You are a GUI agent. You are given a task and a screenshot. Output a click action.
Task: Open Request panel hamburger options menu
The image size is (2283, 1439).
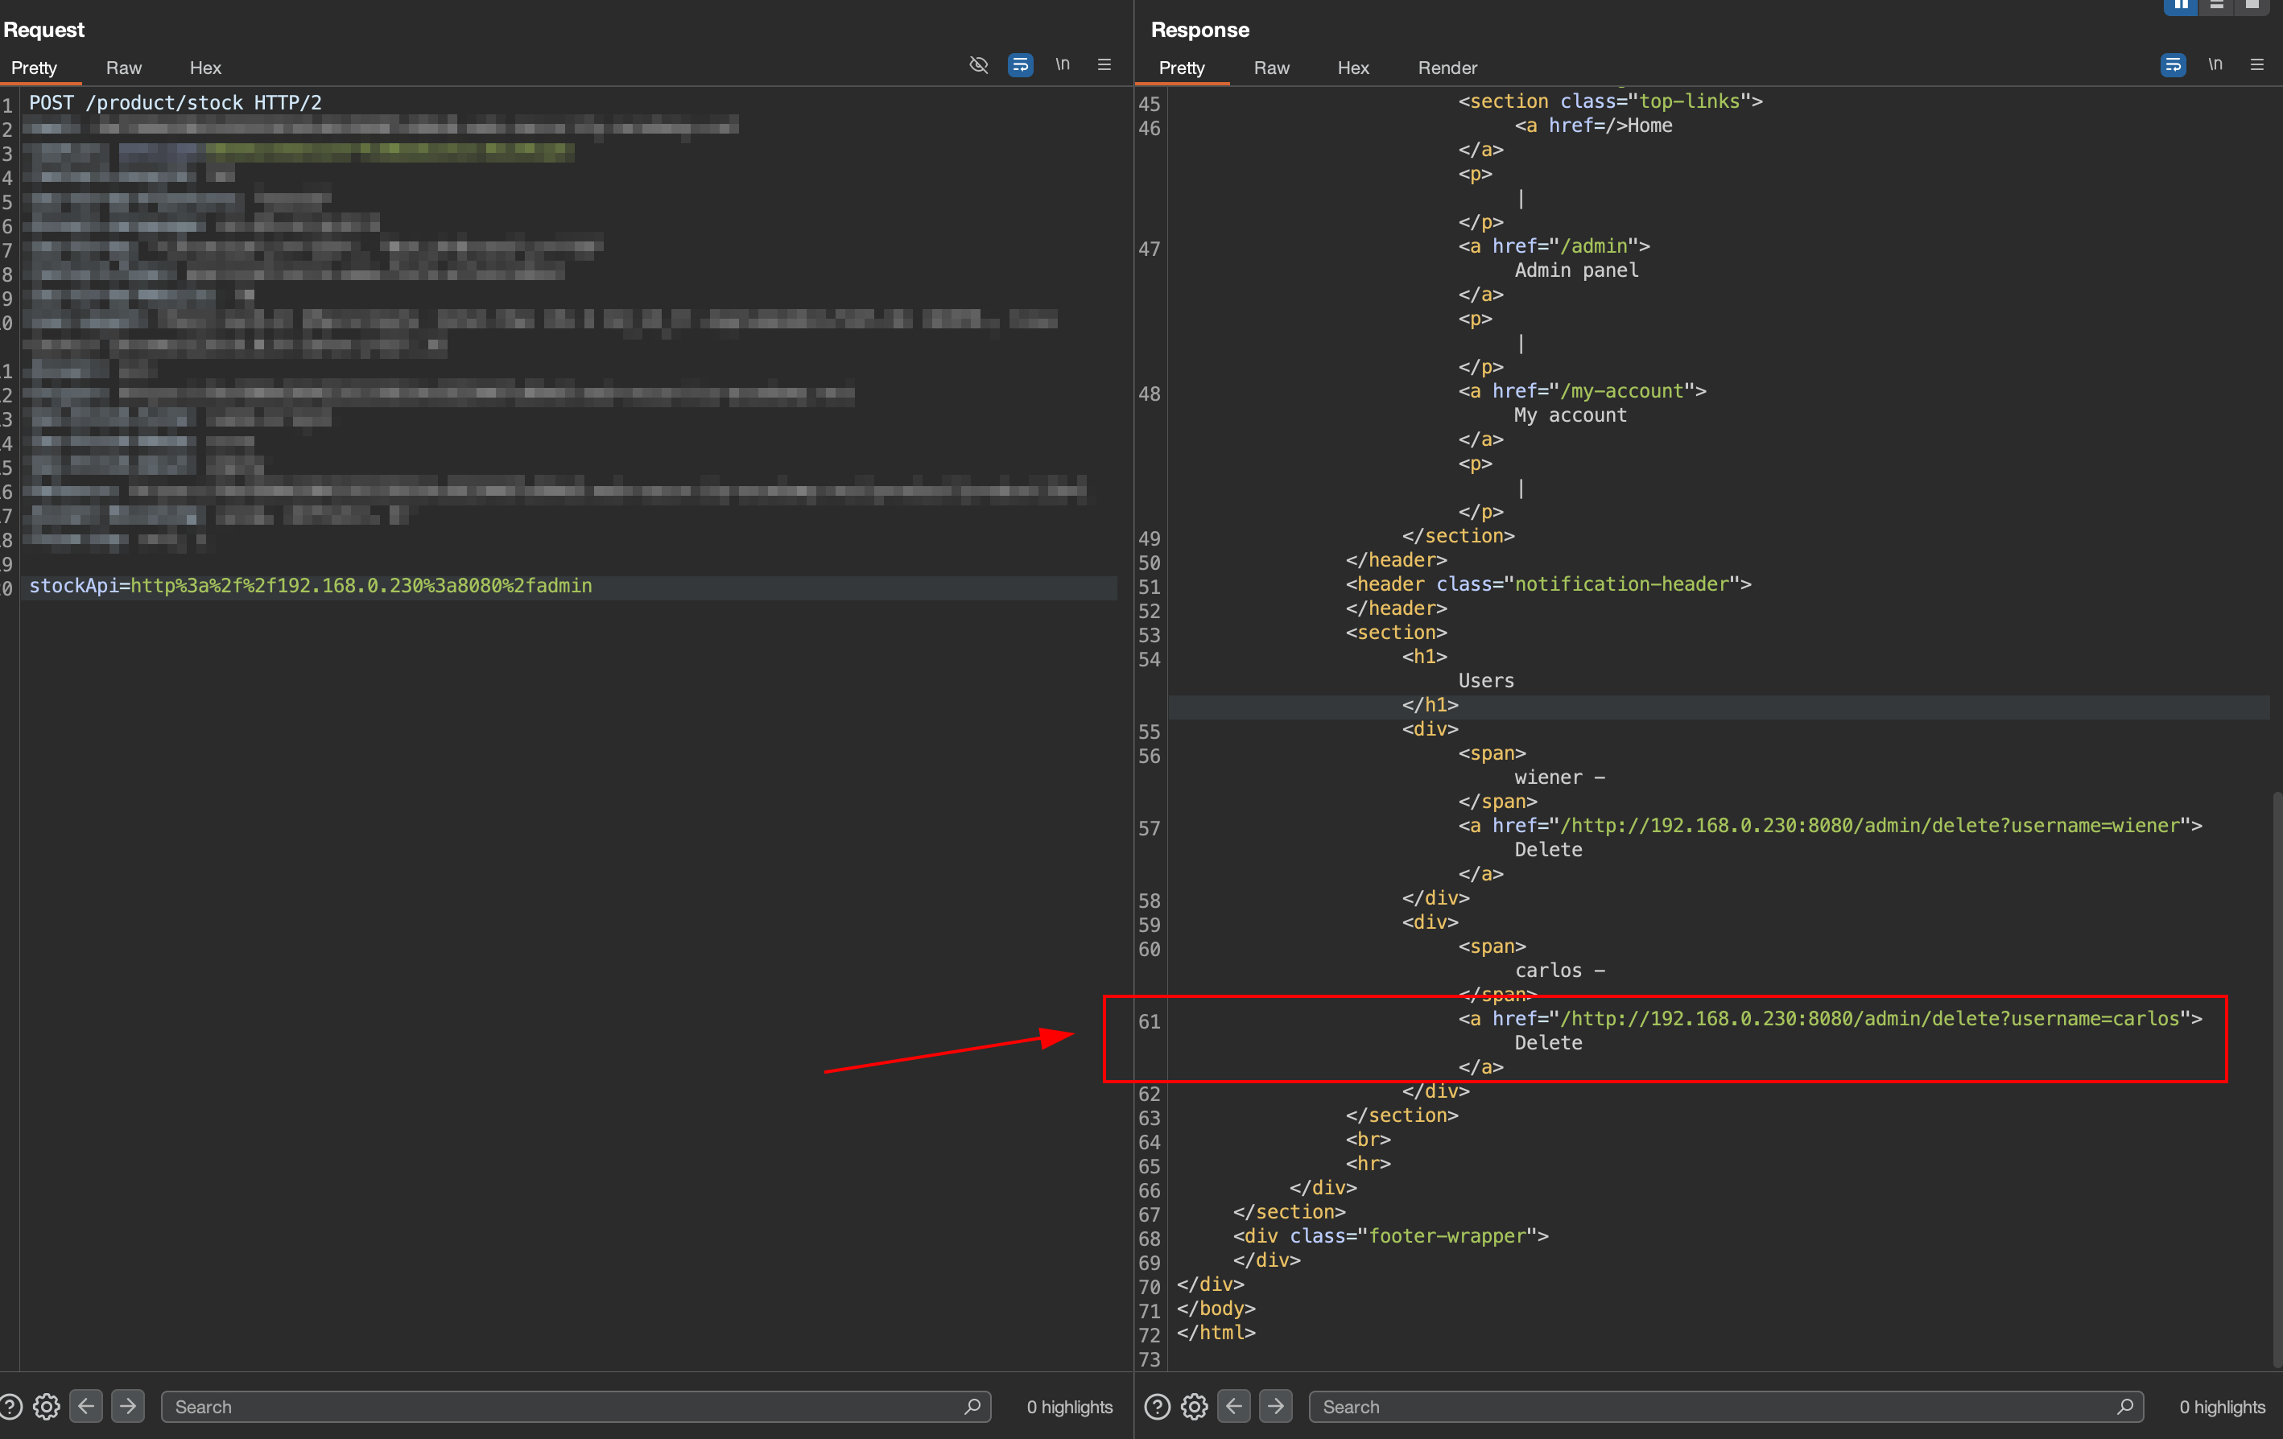pos(1104,64)
